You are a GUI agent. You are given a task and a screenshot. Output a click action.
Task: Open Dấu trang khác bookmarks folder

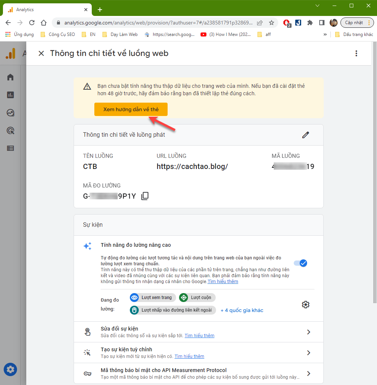click(x=354, y=34)
